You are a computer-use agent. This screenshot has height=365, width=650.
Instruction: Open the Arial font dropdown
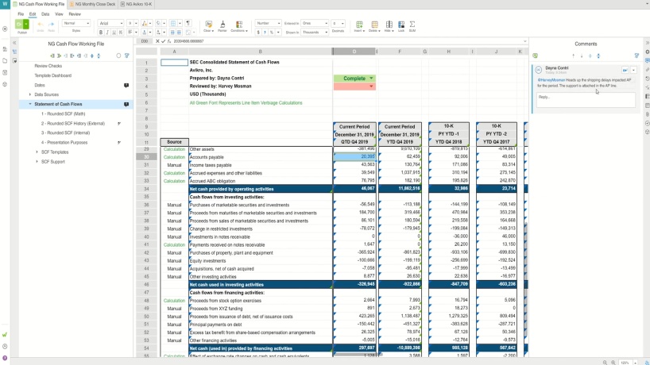110,23
